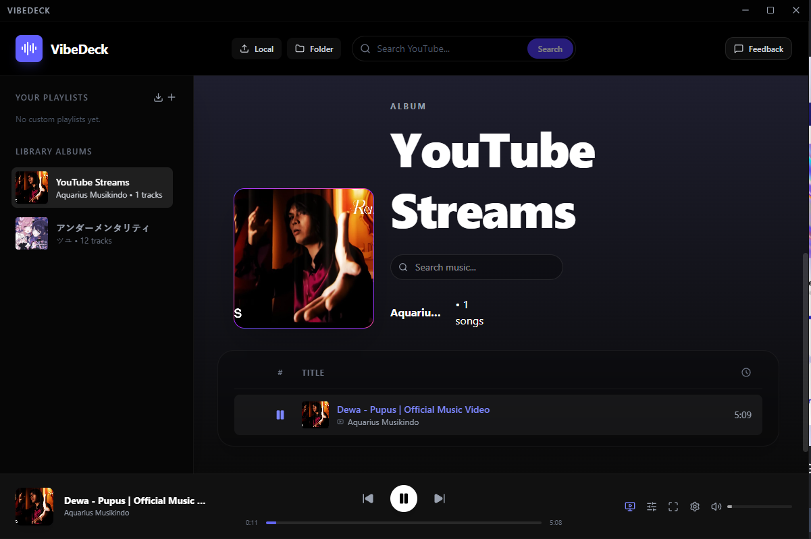The image size is (811, 539).
Task: Click the now-playing cover in player bar
Action: coord(34,507)
